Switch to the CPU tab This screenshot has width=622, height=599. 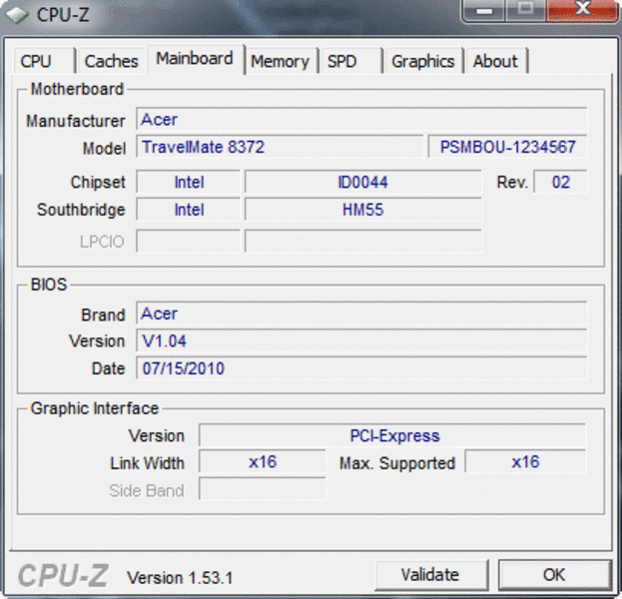[x=44, y=61]
